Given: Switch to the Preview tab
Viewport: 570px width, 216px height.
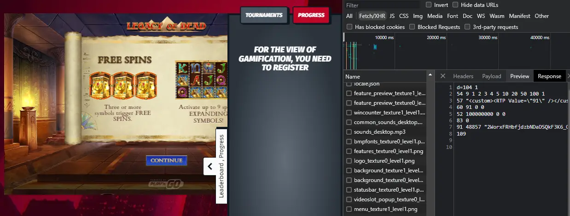Looking at the screenshot, I should coord(520,76).
